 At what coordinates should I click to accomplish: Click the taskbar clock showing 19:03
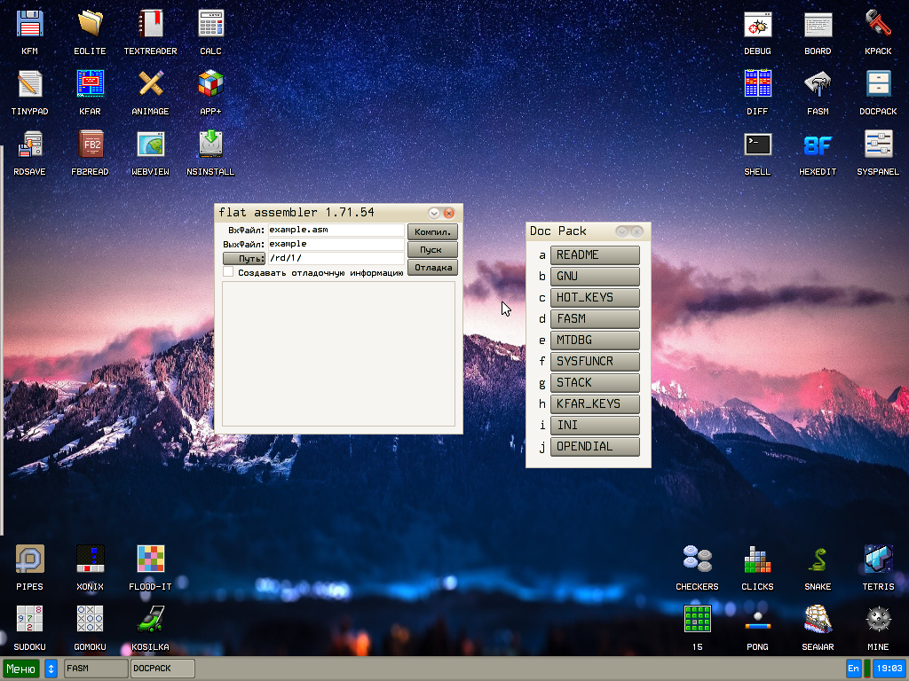[x=889, y=669]
